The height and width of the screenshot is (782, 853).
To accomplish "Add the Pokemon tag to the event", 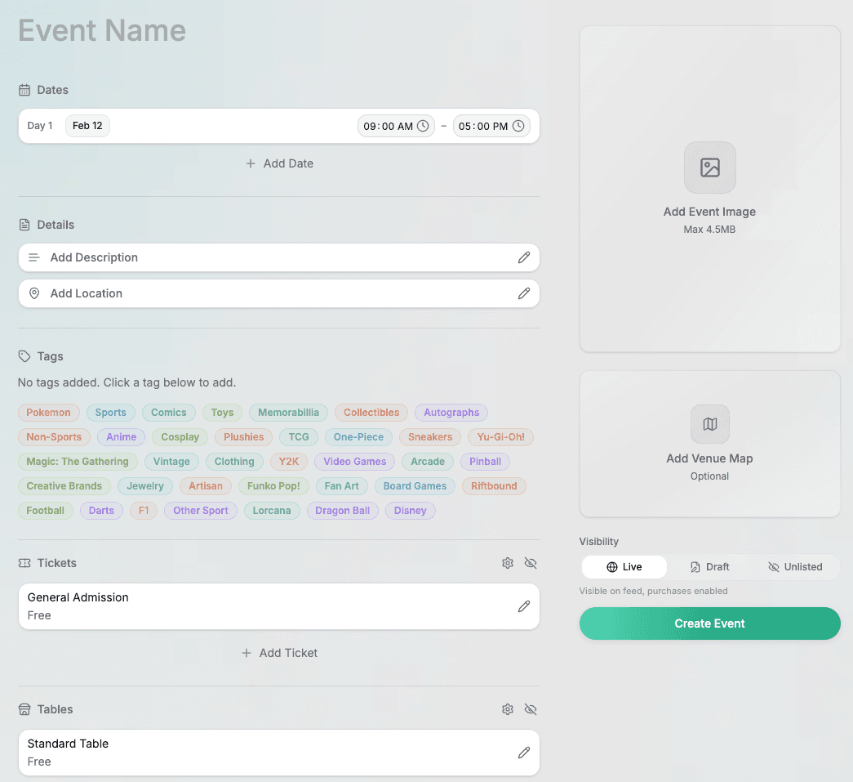I will click(48, 413).
